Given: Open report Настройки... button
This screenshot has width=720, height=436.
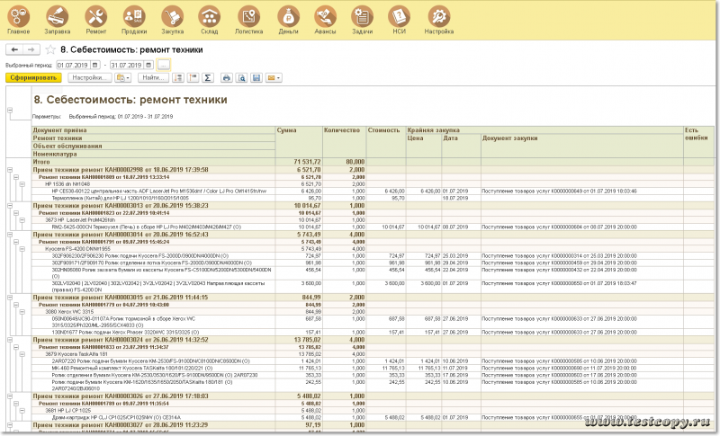Looking at the screenshot, I should [x=89, y=78].
